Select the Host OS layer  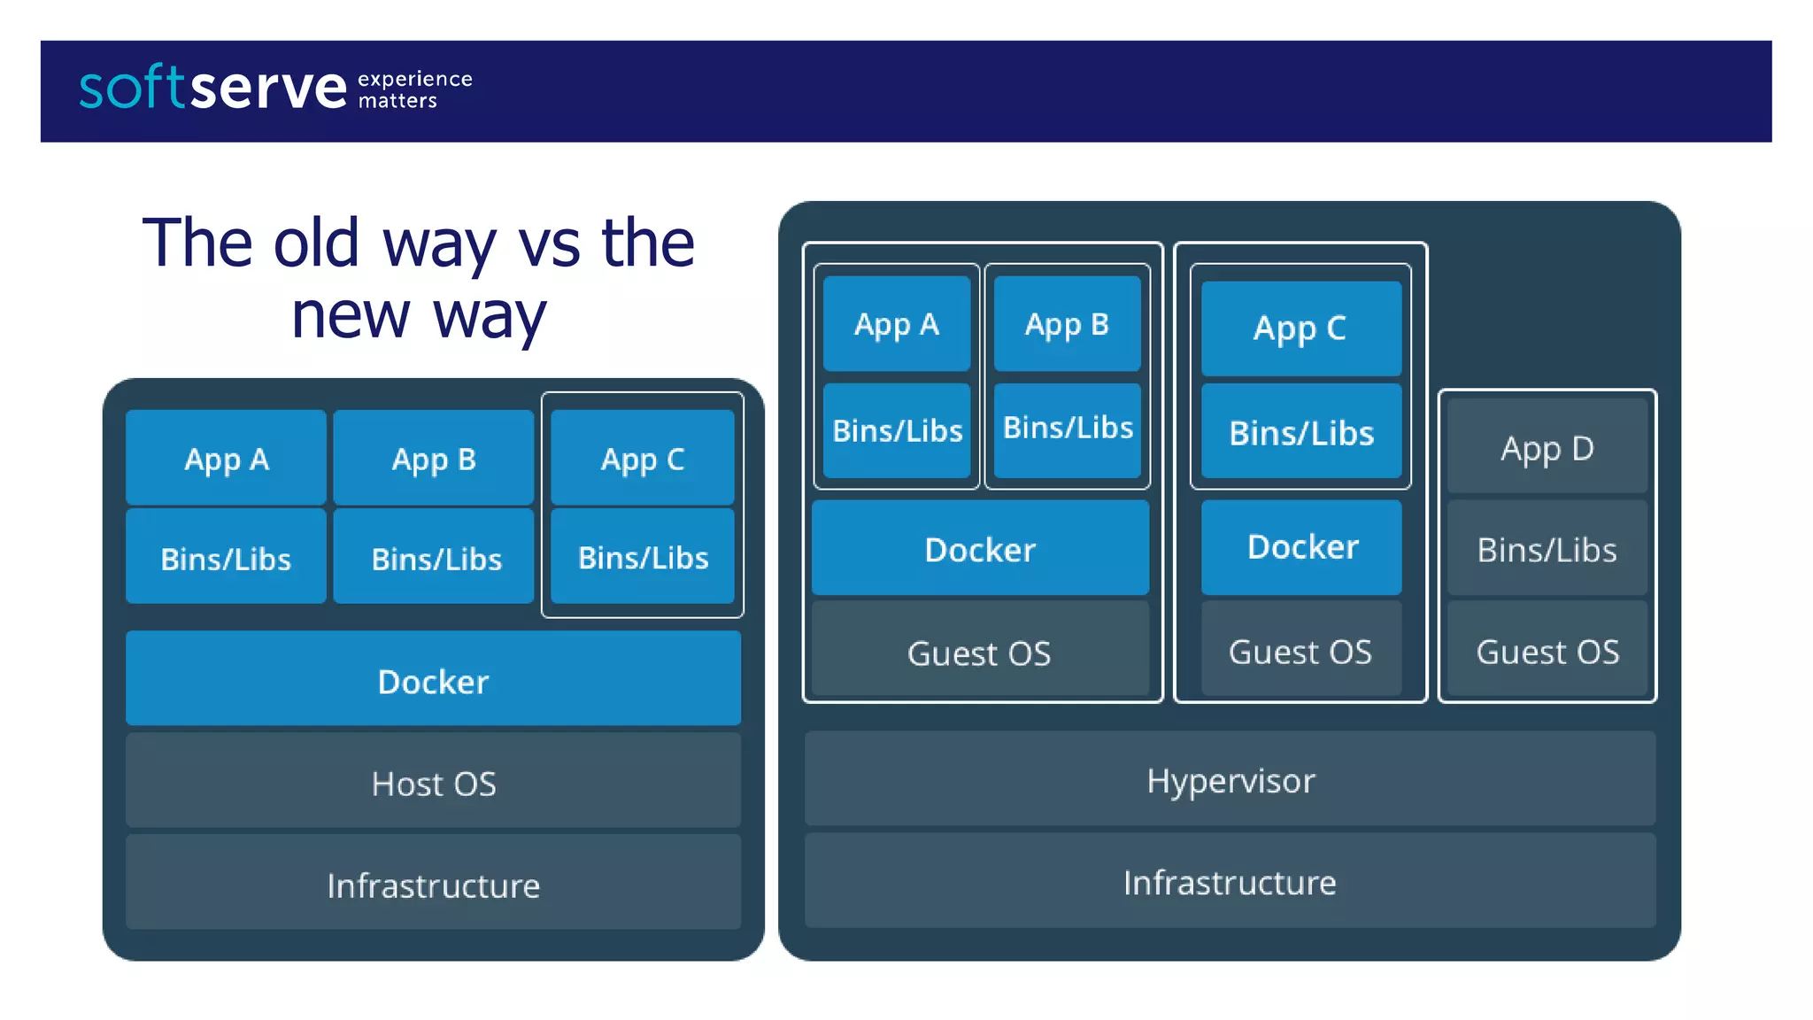coord(433,783)
